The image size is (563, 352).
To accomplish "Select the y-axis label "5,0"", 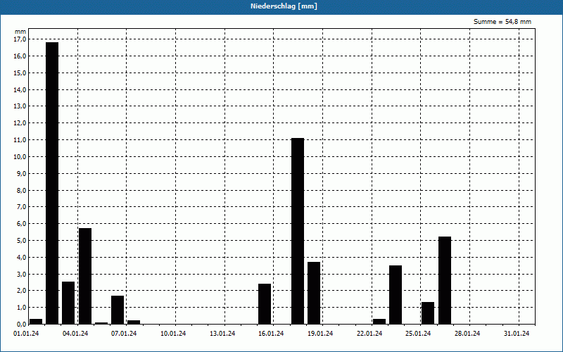I will [21, 241].
